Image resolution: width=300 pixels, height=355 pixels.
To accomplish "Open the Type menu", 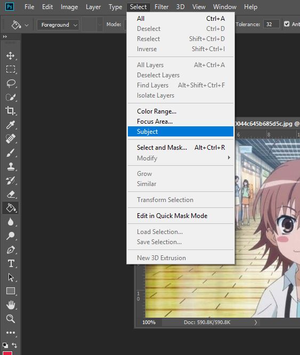I will (x=115, y=7).
